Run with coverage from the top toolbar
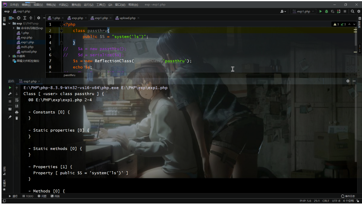This screenshot has width=362, height=205. tap(332, 11)
